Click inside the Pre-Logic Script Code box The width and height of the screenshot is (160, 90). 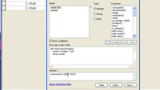[x=91, y=55]
